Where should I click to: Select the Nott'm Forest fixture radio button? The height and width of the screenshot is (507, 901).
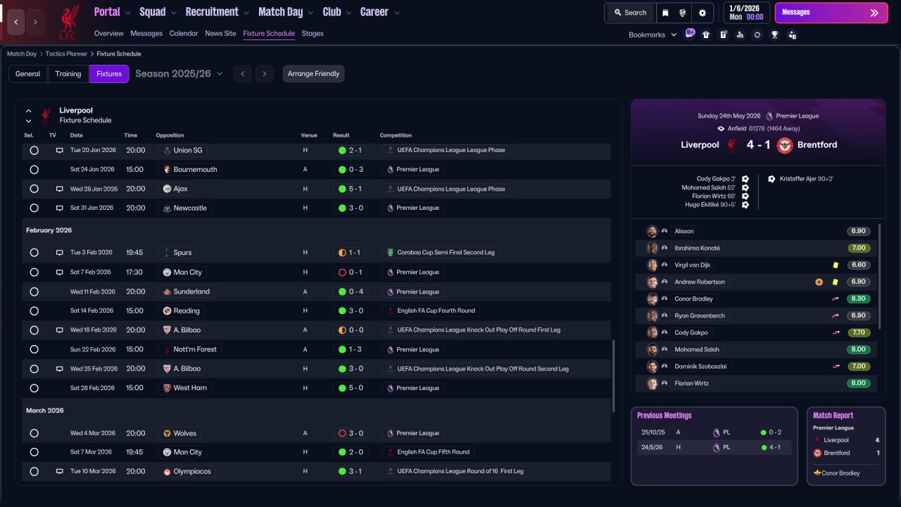[34, 349]
